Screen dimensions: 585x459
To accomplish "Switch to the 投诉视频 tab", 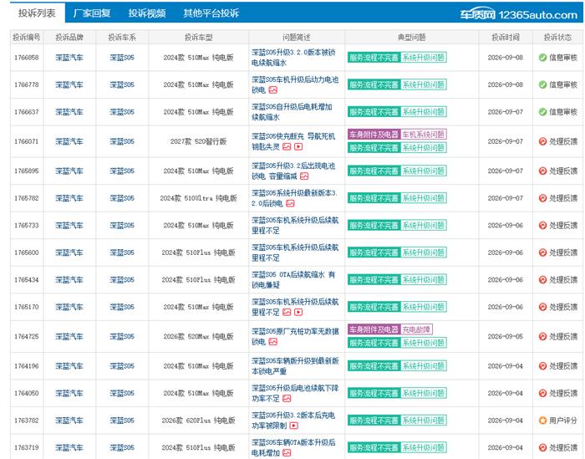I will 147,13.
